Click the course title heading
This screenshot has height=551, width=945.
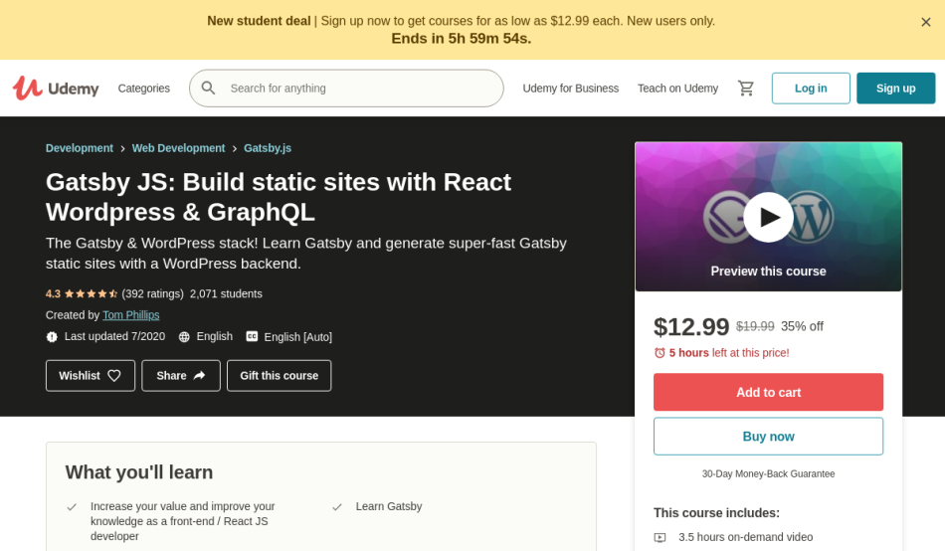click(279, 197)
